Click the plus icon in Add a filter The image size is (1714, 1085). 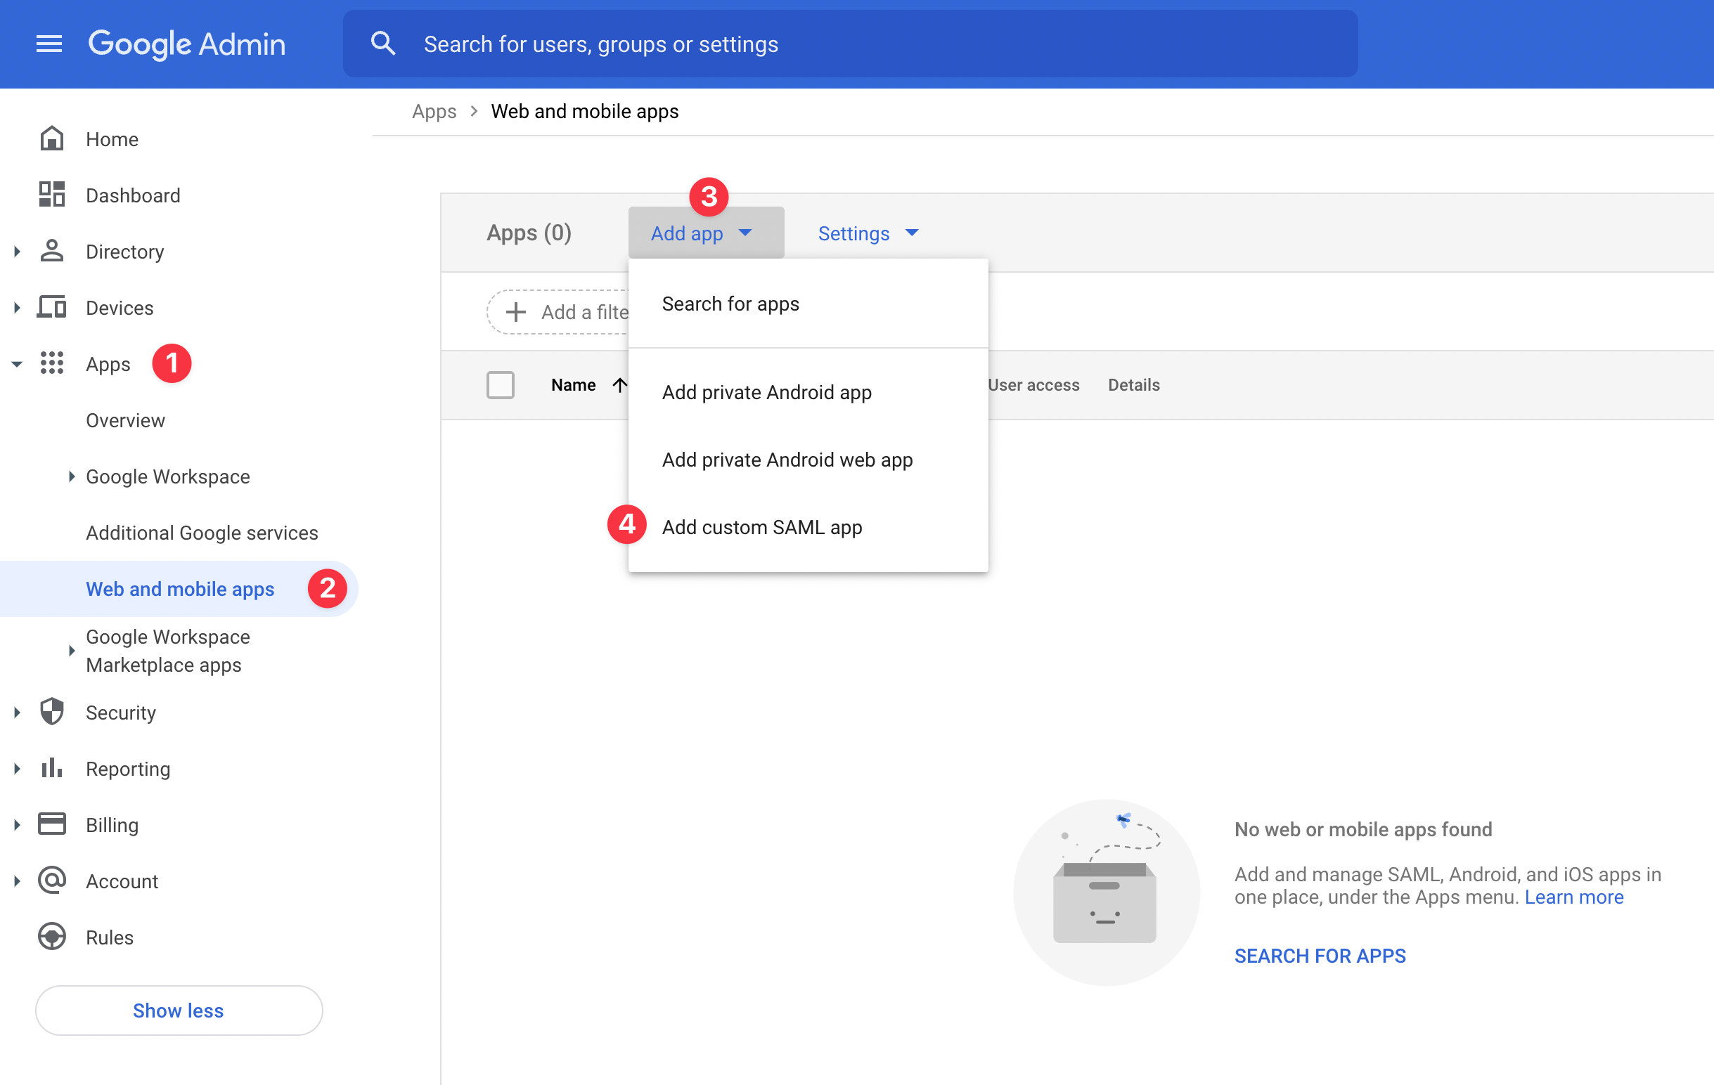pyautogui.click(x=515, y=311)
